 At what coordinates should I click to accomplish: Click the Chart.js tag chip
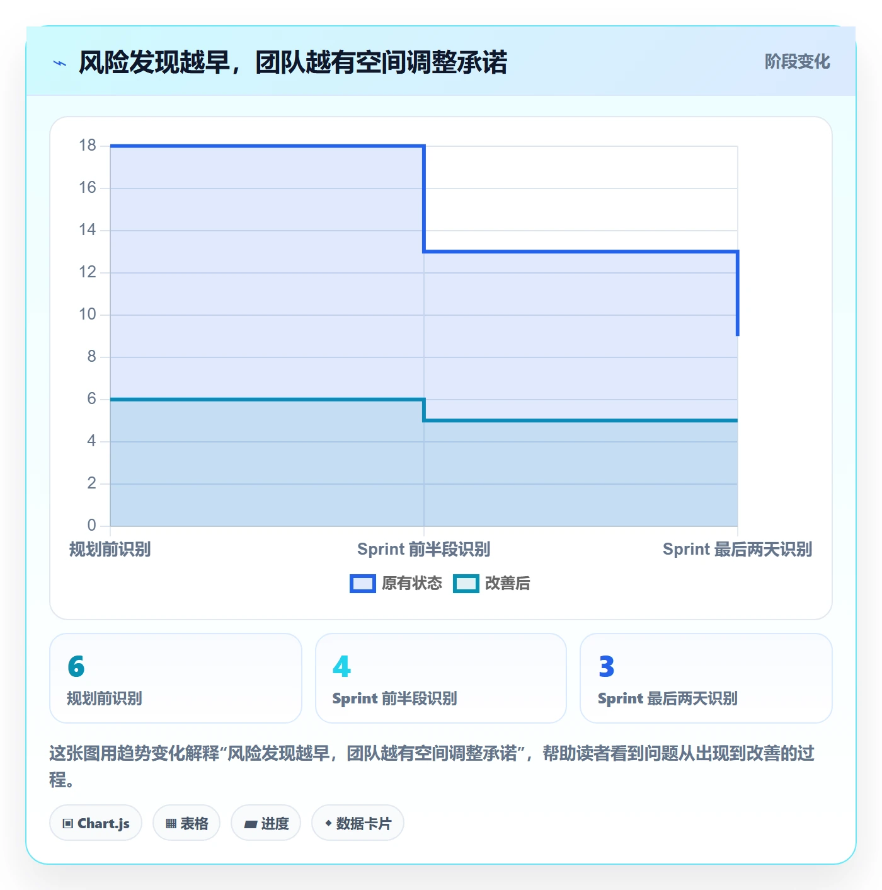(96, 823)
